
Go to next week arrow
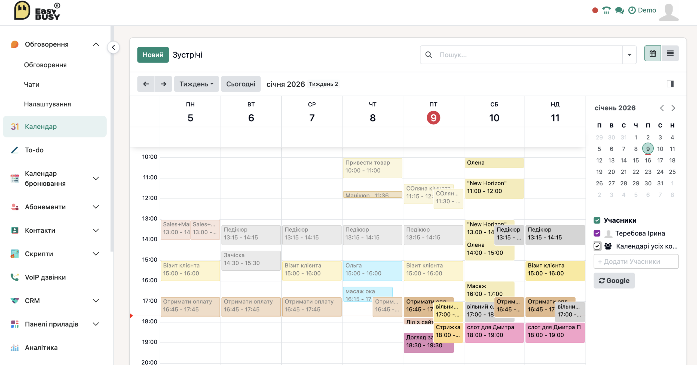coord(163,84)
